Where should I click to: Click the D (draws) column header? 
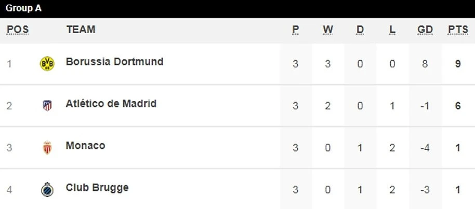coord(360,30)
